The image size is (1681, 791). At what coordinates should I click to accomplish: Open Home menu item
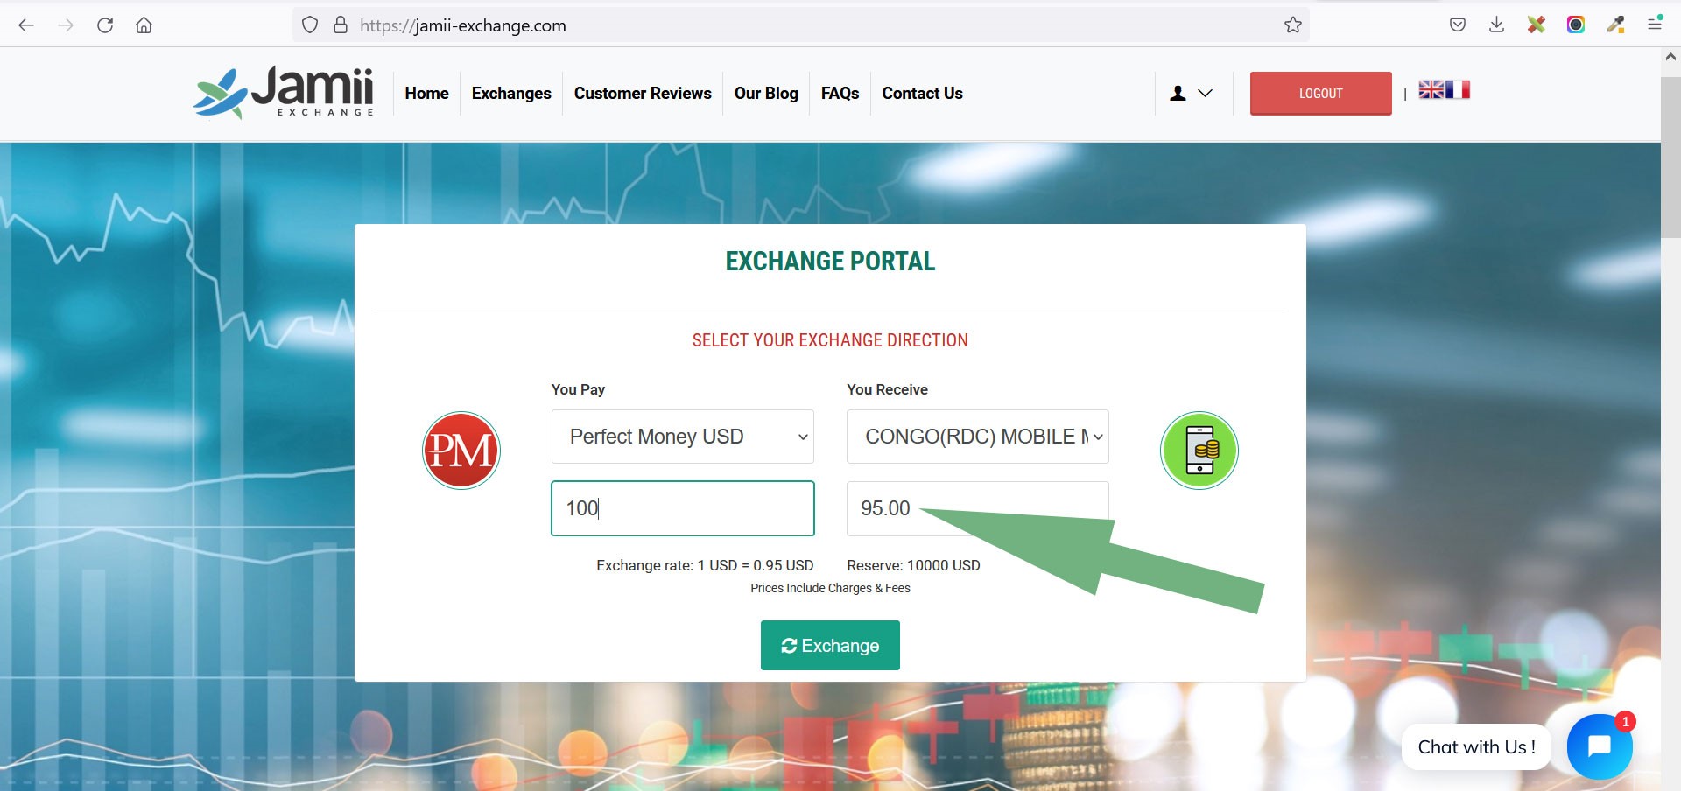point(426,93)
